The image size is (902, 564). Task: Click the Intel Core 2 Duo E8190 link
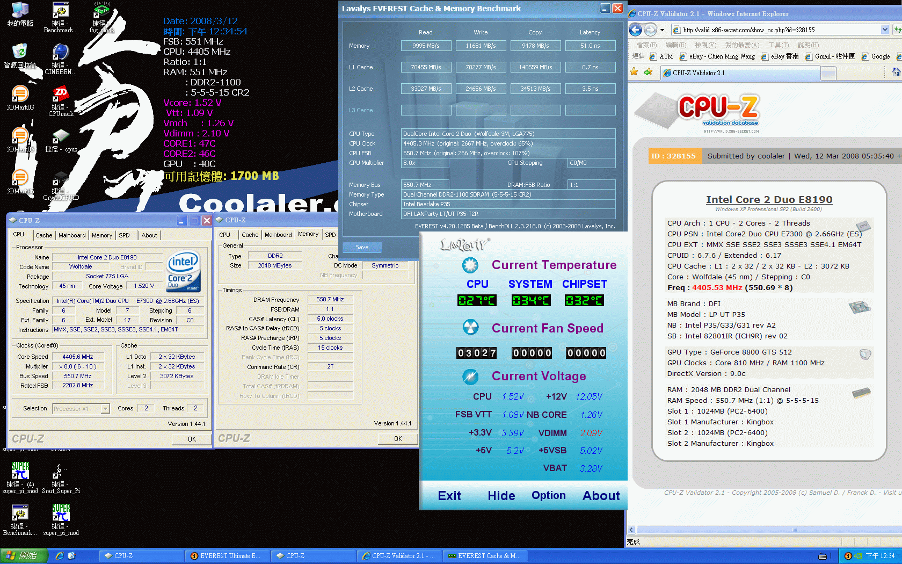coord(769,200)
